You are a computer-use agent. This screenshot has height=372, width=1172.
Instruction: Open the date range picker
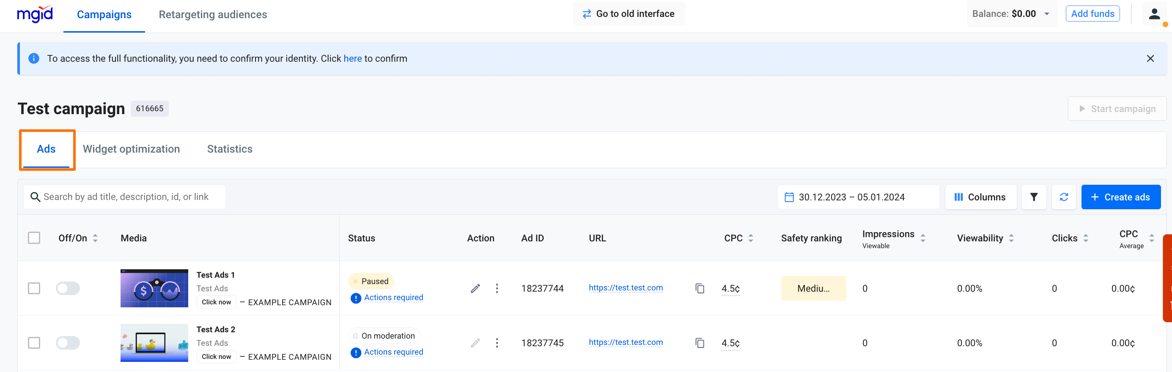858,197
